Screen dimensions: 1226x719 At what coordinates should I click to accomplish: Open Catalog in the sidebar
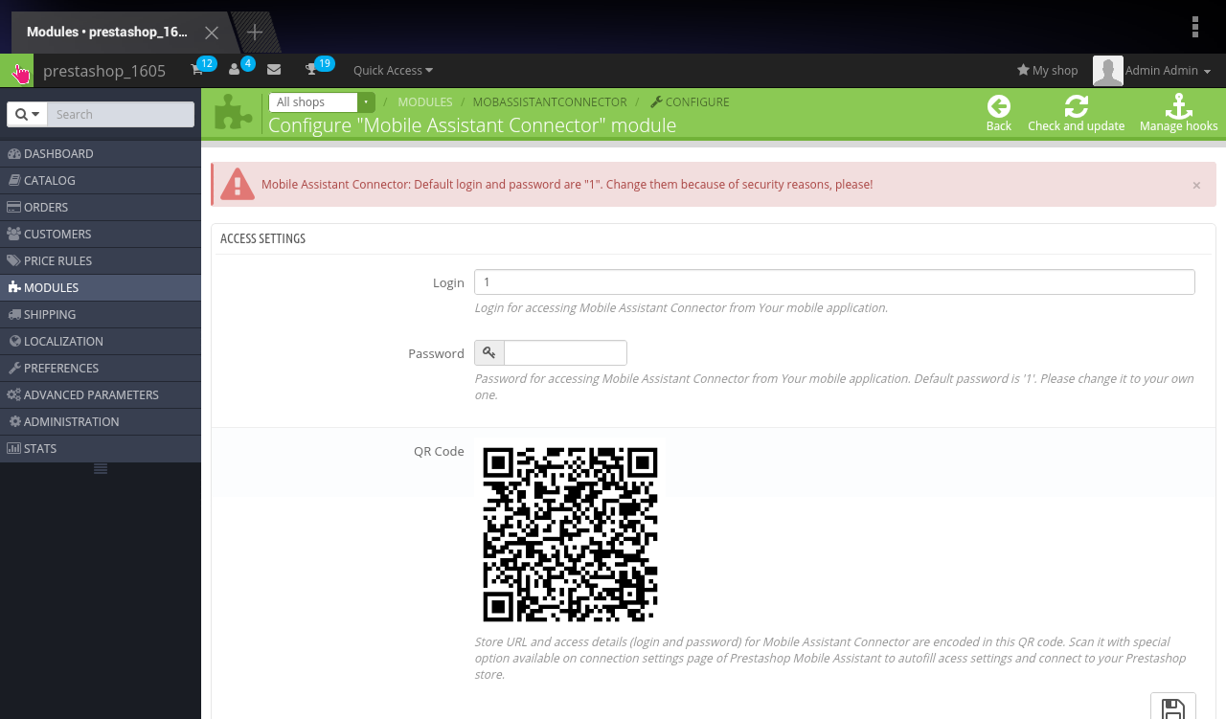point(101,180)
